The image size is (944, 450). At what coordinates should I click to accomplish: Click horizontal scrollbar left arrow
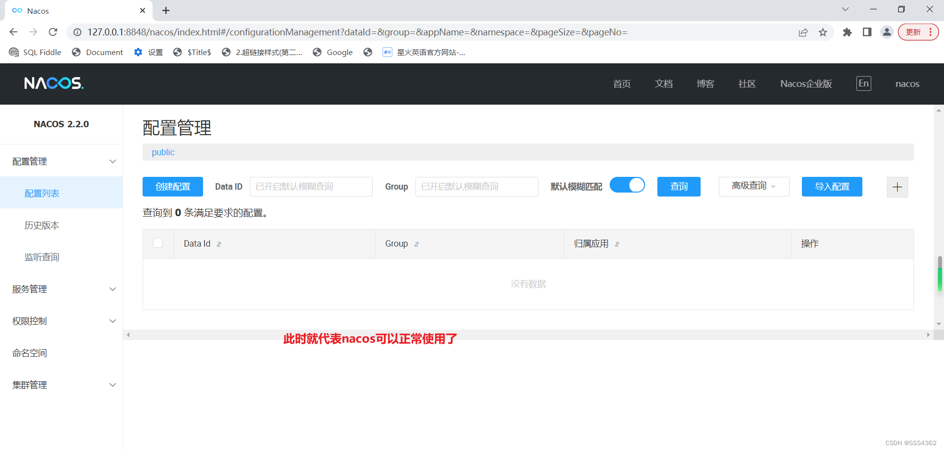pos(128,335)
